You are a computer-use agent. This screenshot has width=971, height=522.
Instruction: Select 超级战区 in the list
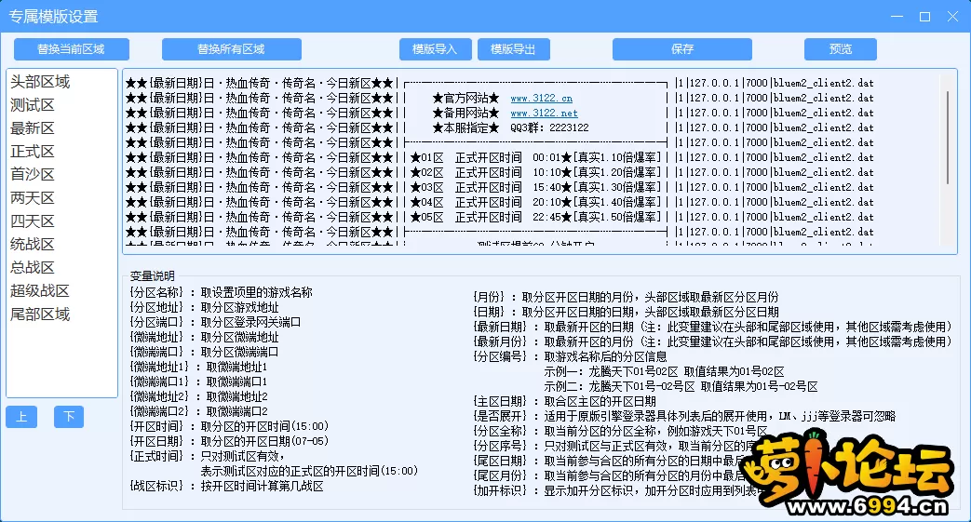coord(40,291)
